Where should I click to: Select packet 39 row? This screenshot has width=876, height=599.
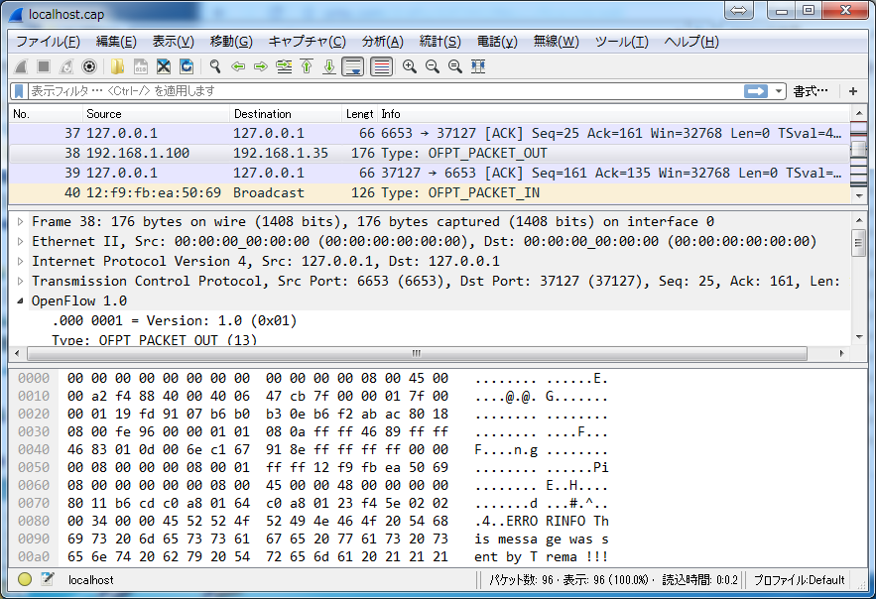pos(430,174)
